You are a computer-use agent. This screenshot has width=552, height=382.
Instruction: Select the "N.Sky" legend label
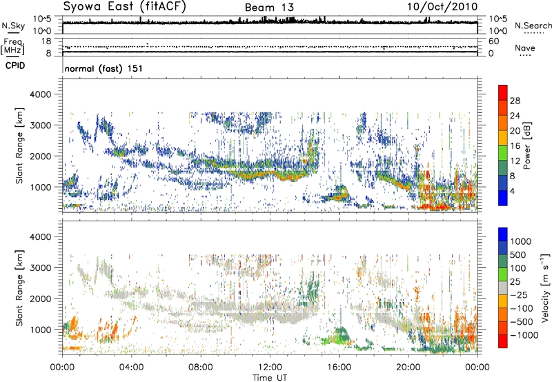click(x=13, y=26)
